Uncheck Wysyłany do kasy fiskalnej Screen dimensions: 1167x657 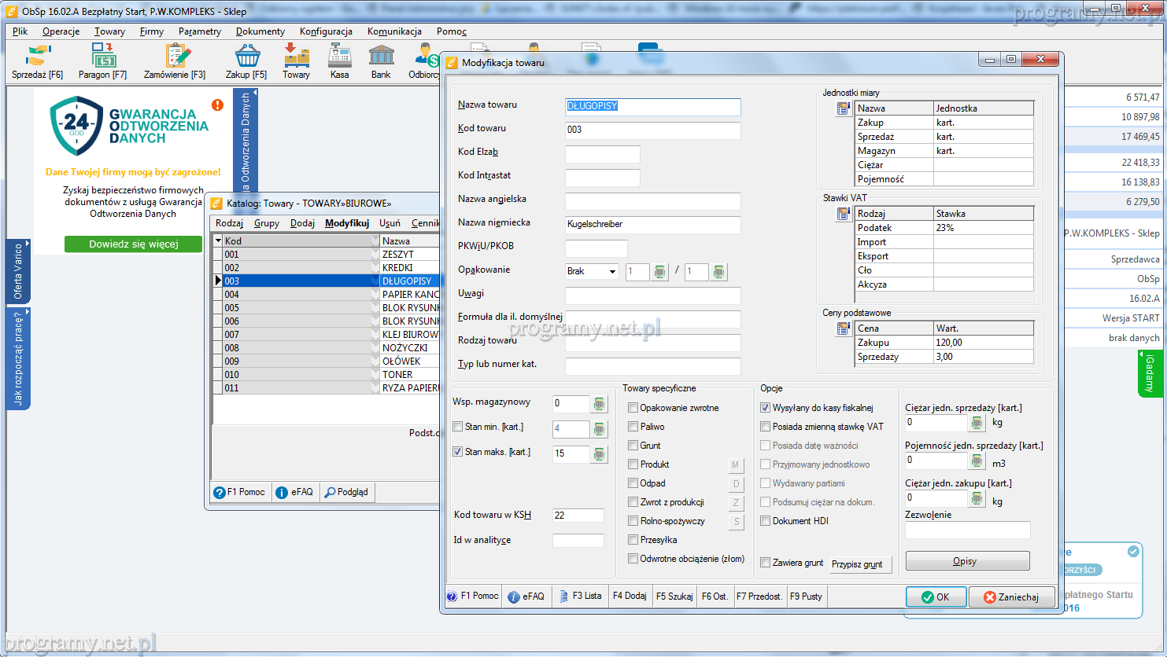pyautogui.click(x=765, y=408)
